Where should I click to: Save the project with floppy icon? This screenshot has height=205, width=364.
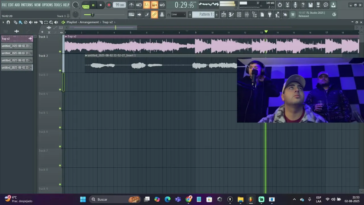pos(311,5)
